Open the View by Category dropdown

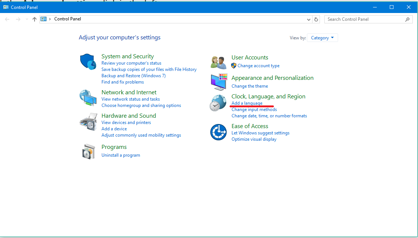click(322, 38)
